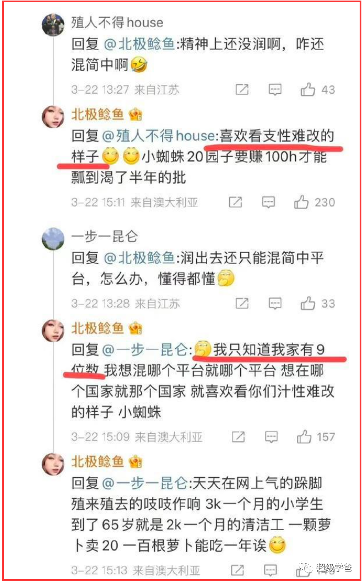This screenshot has width=363, height=583.
Task: Reply to the 13:28 comment from 江苏
Action: 275,304
